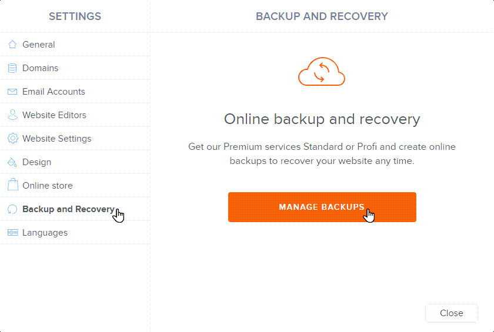Image resolution: width=494 pixels, height=332 pixels.
Task: Go to Domains settings
Action: (41, 68)
